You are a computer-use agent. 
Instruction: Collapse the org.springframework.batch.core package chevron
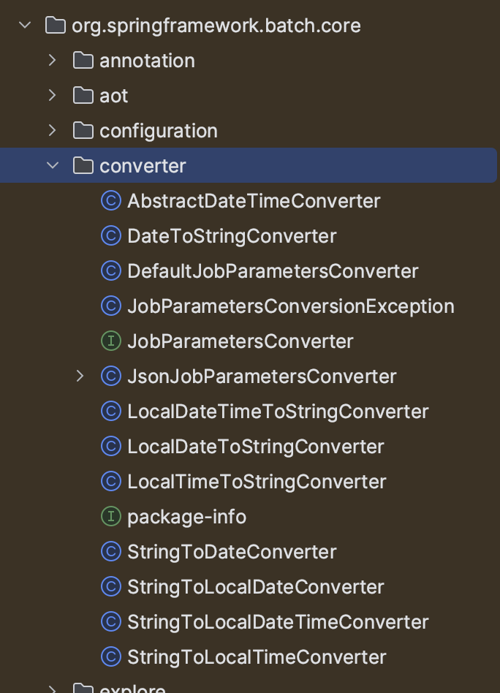pyautogui.click(x=25, y=25)
